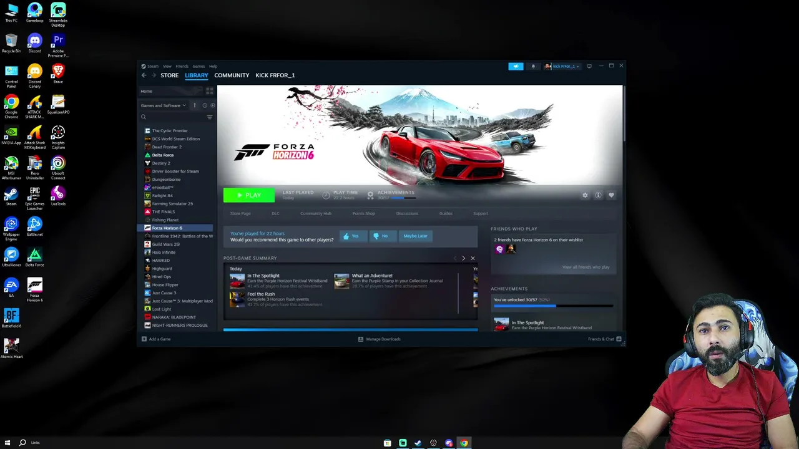Toggle the ready-to-play filter icon
The height and width of the screenshot is (449, 799).
212,105
